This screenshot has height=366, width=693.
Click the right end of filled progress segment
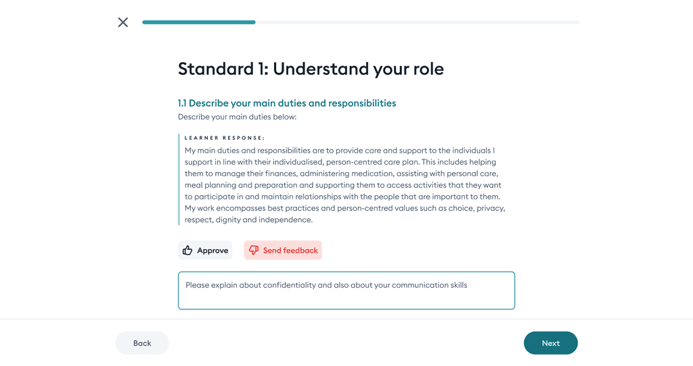(254, 22)
